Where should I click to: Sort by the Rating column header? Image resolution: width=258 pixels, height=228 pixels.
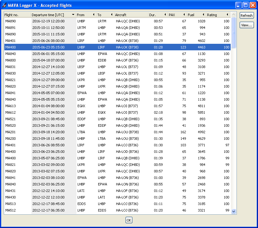pos(218,15)
